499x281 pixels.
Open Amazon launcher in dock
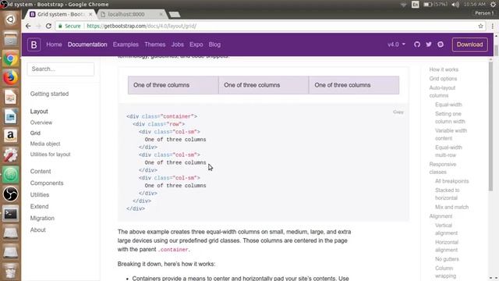click(x=10, y=136)
